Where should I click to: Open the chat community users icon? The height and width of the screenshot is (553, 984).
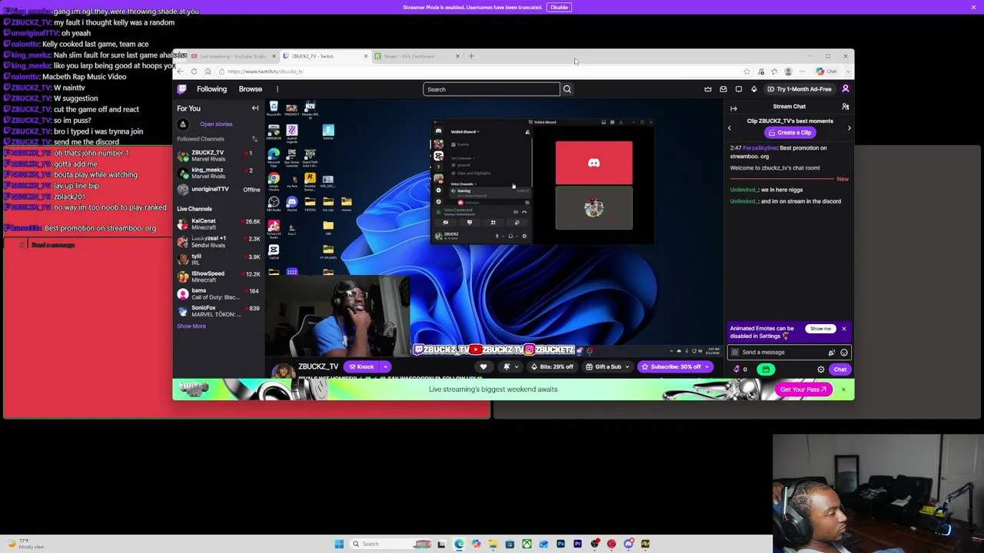tap(845, 107)
